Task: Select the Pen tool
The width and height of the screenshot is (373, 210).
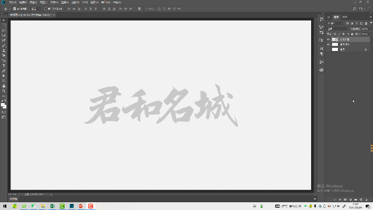Action: [x=4, y=71]
